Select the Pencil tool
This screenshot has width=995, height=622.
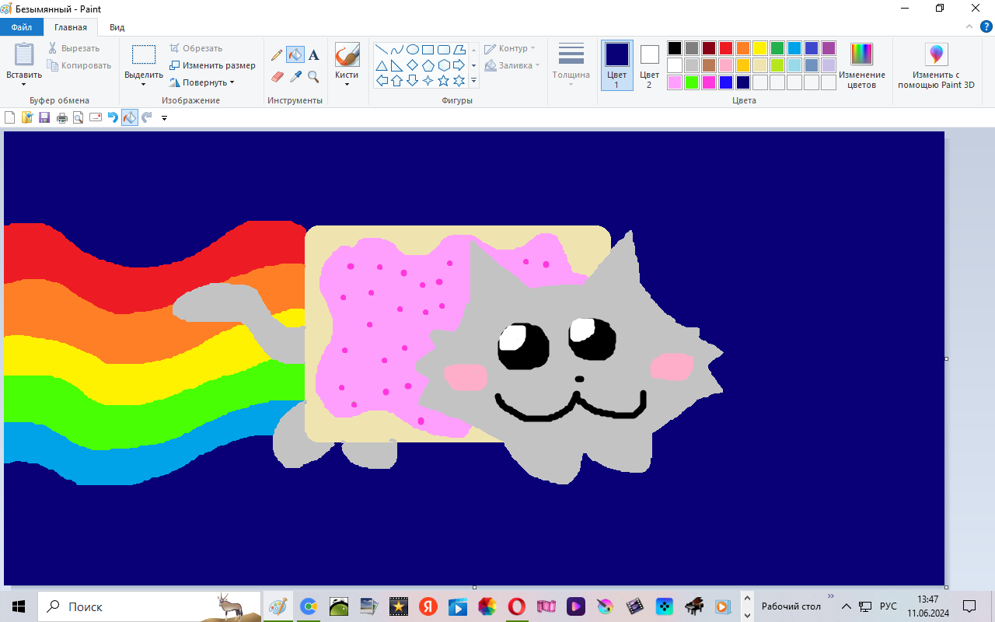pos(277,55)
